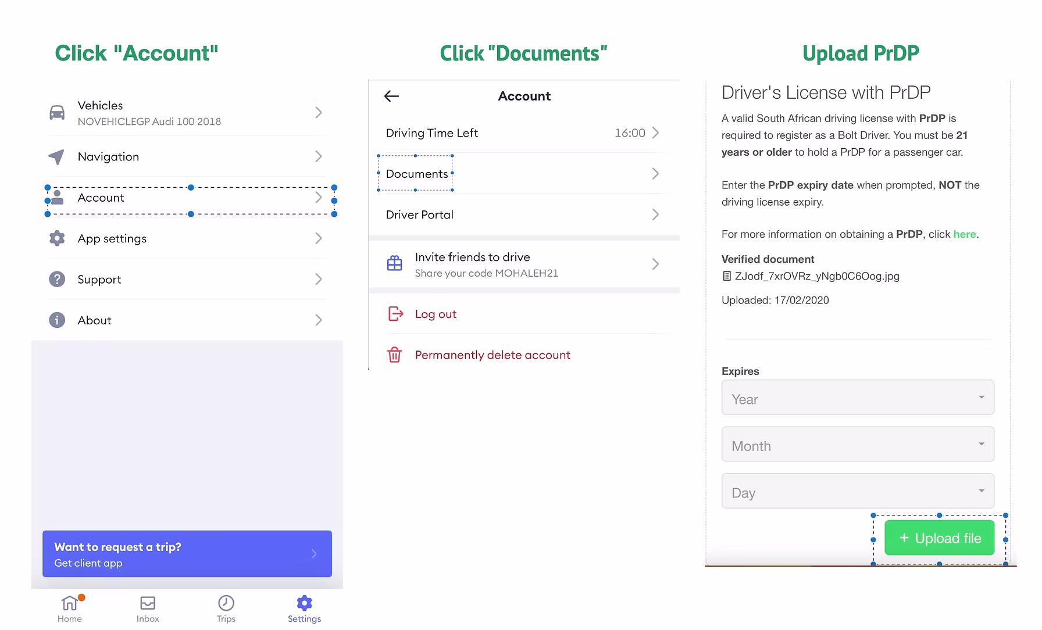Click the Support question mark icon
Viewport: 1042px width, 630px height.
click(57, 280)
